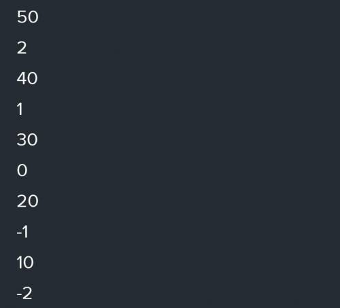Pick the zero value line
Image resolution: width=340 pixels, height=308 pixels.
click(22, 170)
